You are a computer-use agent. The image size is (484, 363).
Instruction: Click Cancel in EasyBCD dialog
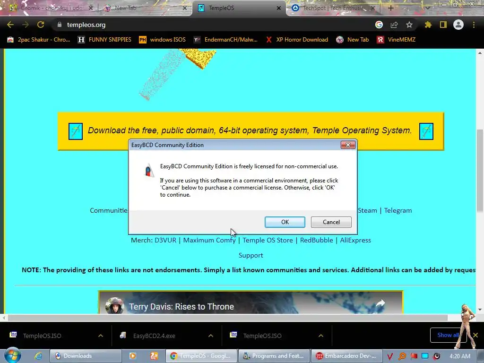click(331, 222)
